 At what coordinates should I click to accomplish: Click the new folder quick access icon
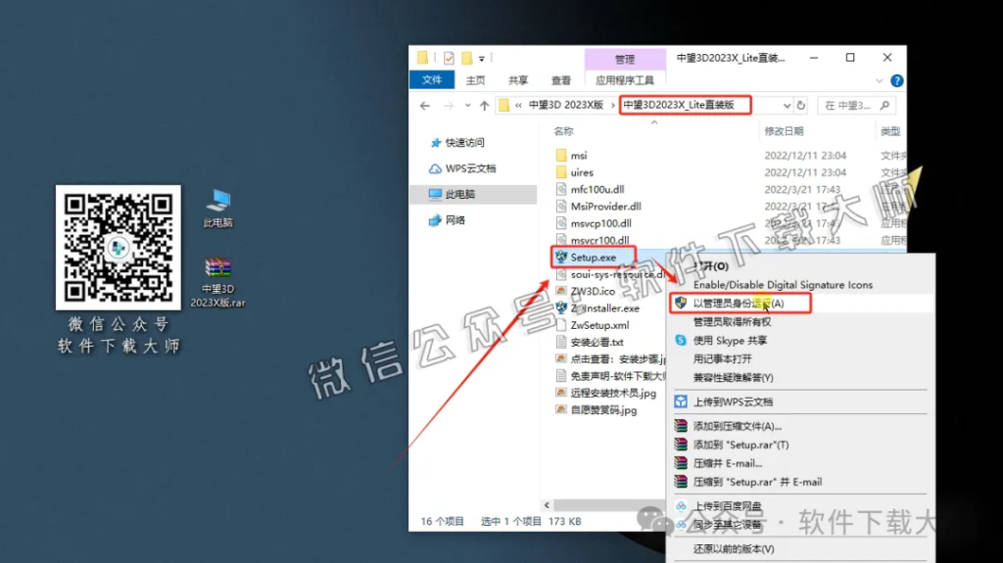(x=467, y=58)
